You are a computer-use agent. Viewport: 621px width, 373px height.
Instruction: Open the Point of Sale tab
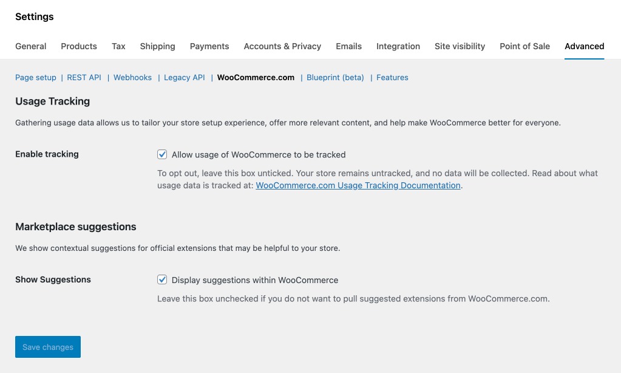coord(524,46)
